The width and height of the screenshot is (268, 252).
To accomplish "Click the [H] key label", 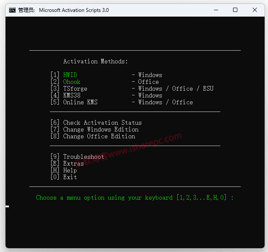I will tap(55, 170).
